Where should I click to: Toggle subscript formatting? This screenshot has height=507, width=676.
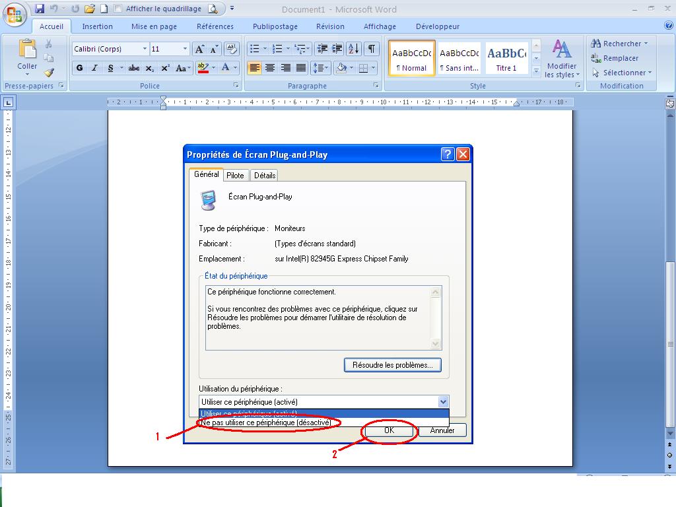149,68
